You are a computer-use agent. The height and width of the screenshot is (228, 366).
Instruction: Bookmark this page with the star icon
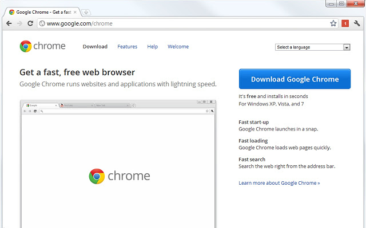[x=333, y=23]
